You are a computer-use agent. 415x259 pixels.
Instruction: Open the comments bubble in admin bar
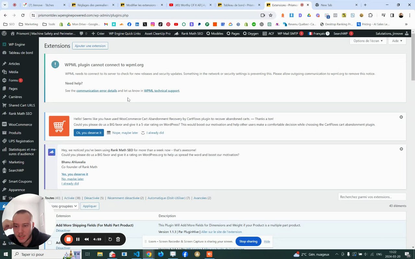click(83, 33)
